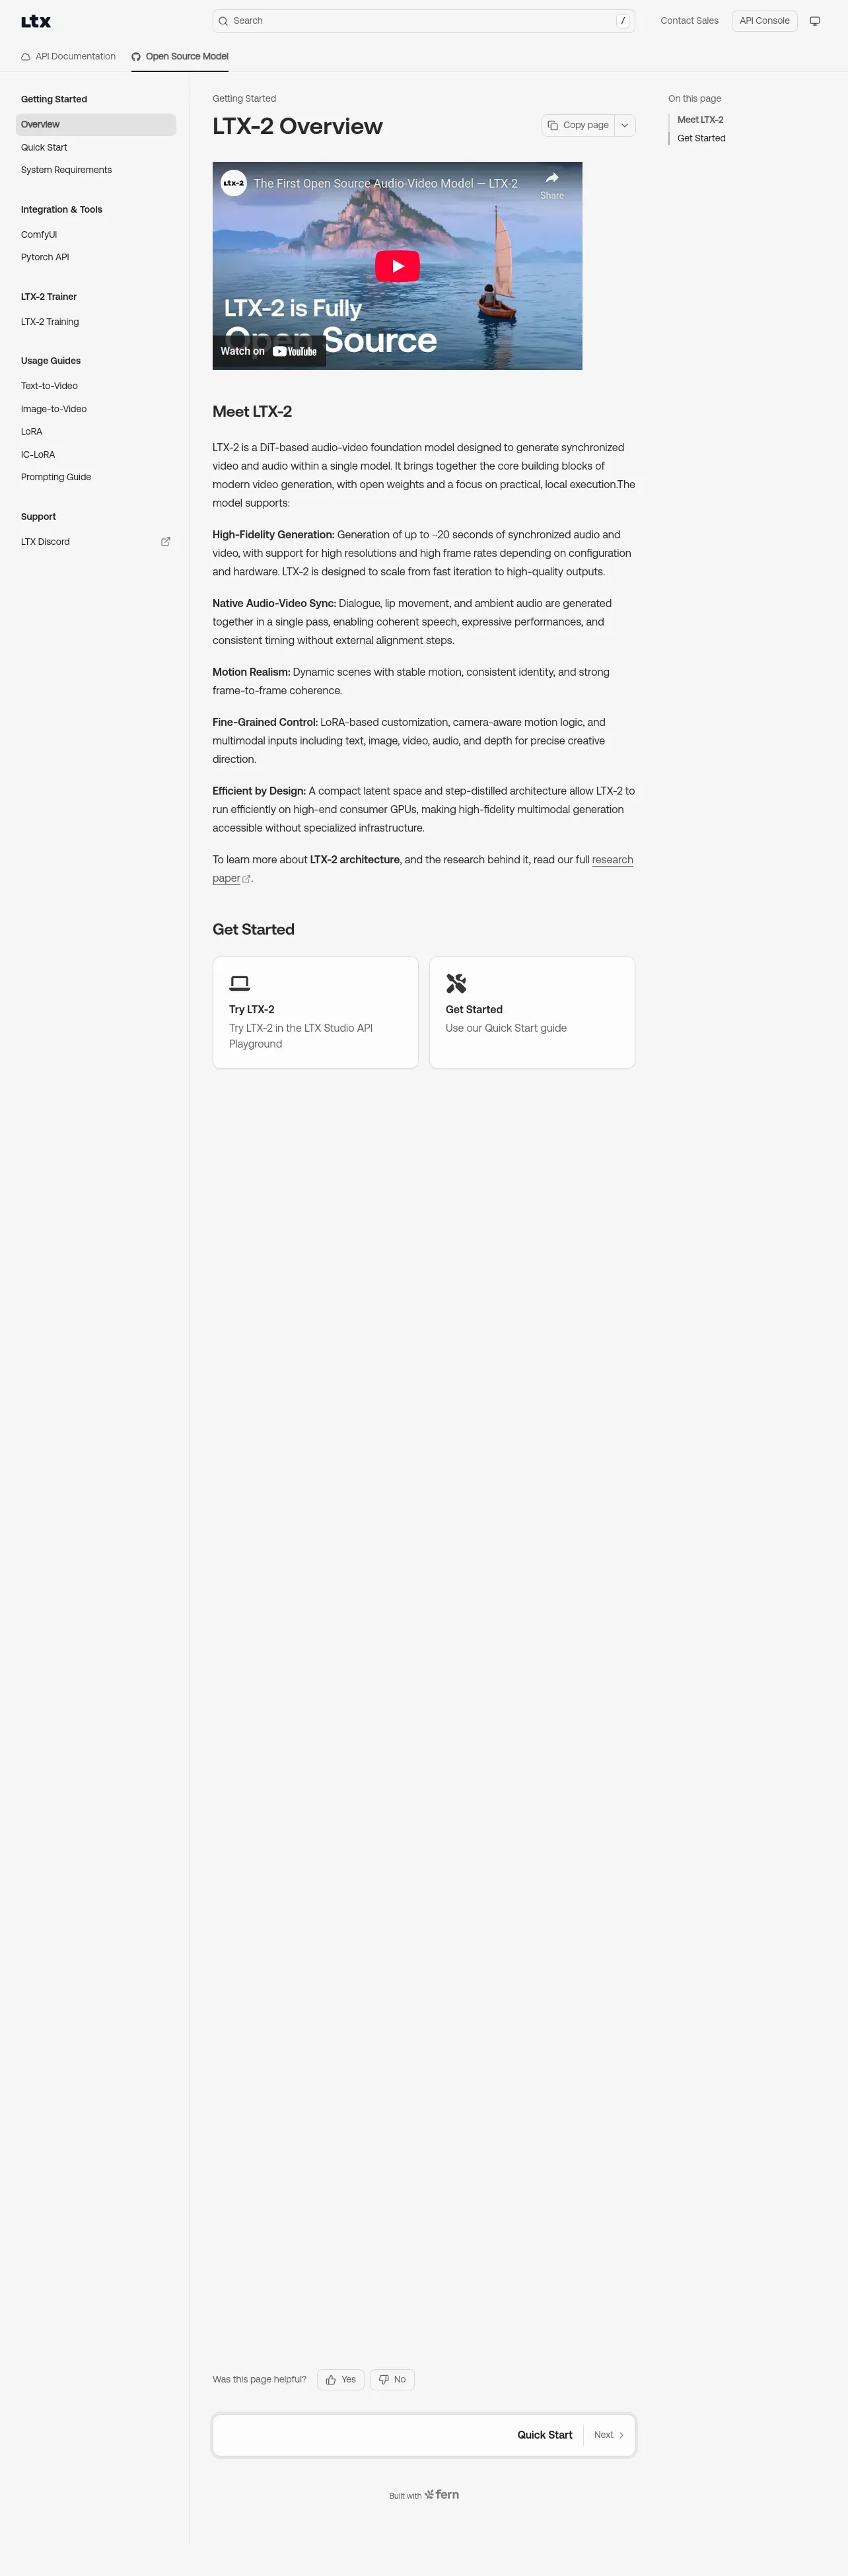Image resolution: width=848 pixels, height=2576 pixels.
Task: Focus the Search input field
Action: [x=423, y=21]
